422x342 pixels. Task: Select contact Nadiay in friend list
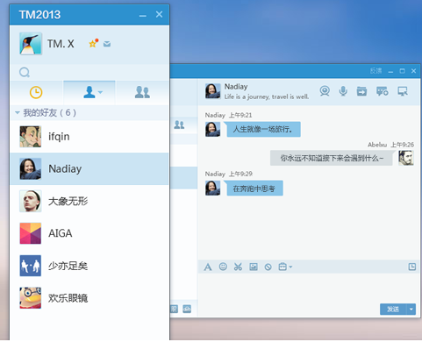(x=89, y=168)
